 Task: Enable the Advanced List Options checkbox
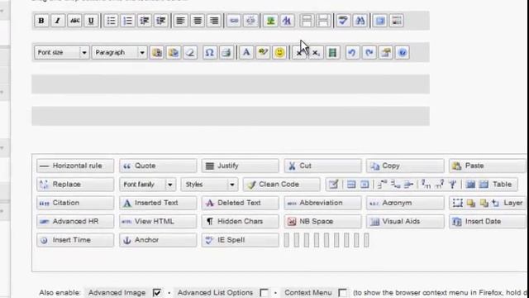264,292
